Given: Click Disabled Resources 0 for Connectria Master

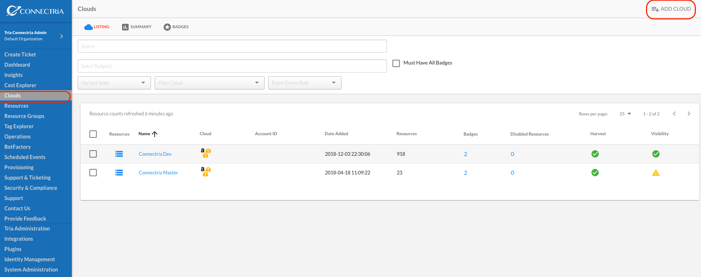Looking at the screenshot, I should pos(512,173).
